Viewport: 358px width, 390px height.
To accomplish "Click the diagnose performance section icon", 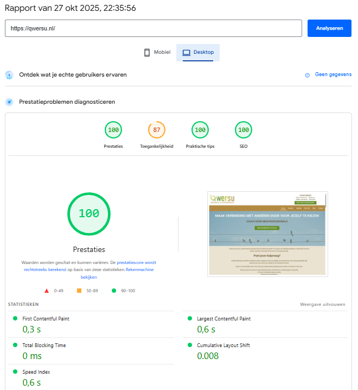I will coord(9,102).
